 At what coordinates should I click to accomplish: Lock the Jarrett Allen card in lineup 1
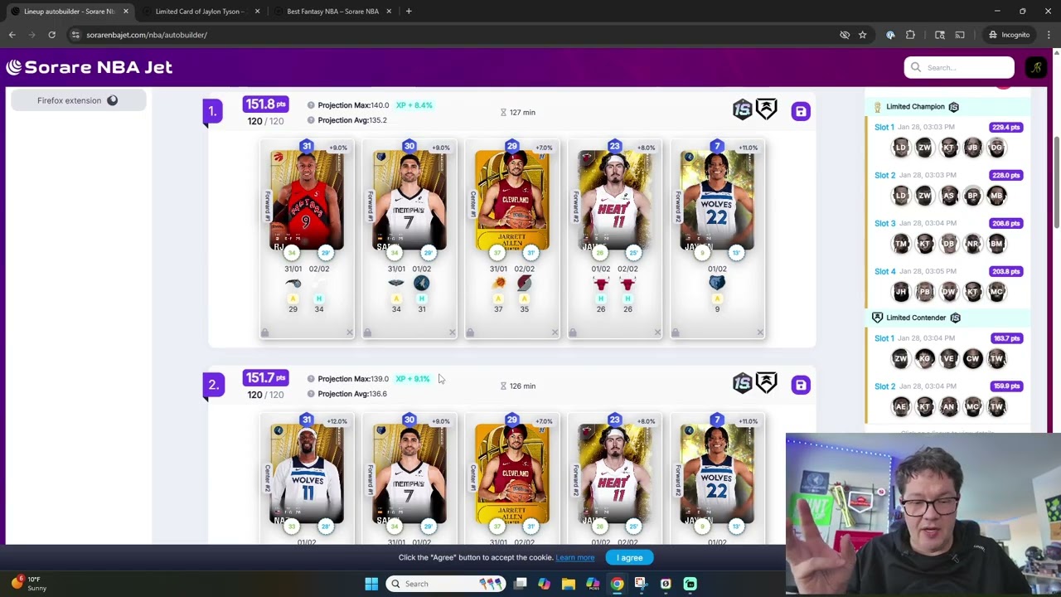click(470, 332)
